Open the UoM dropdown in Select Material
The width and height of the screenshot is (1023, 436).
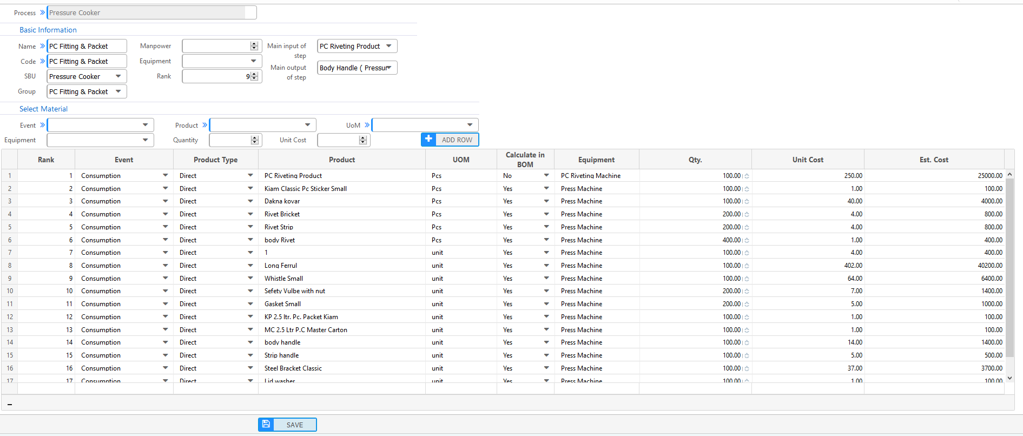click(x=470, y=125)
